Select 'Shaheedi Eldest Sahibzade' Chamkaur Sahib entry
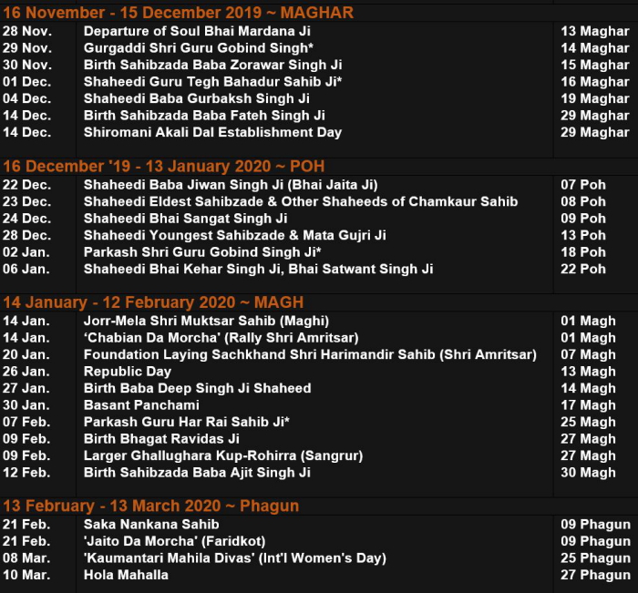 coord(301,201)
